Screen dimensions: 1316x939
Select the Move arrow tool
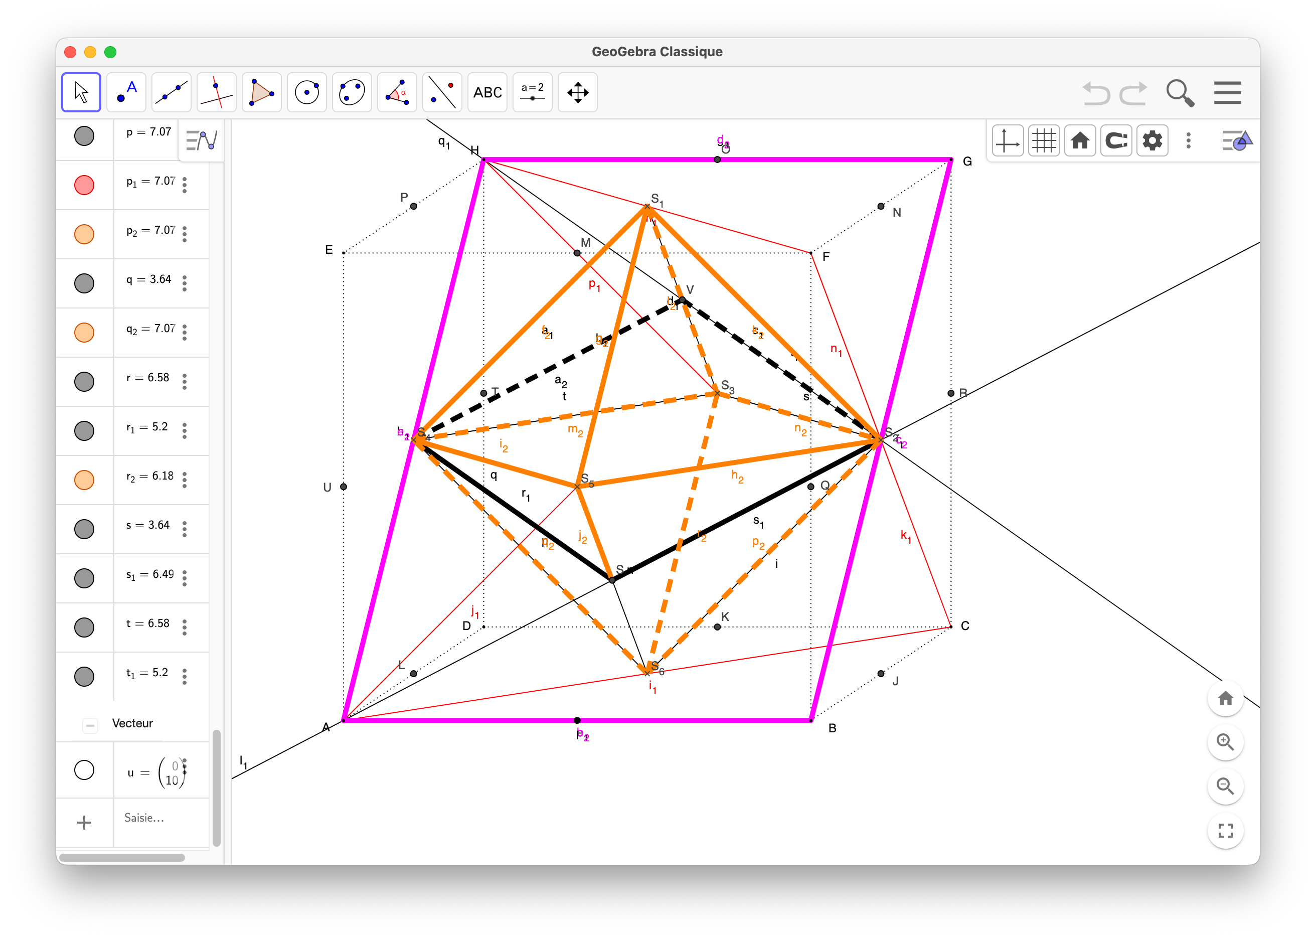click(81, 92)
